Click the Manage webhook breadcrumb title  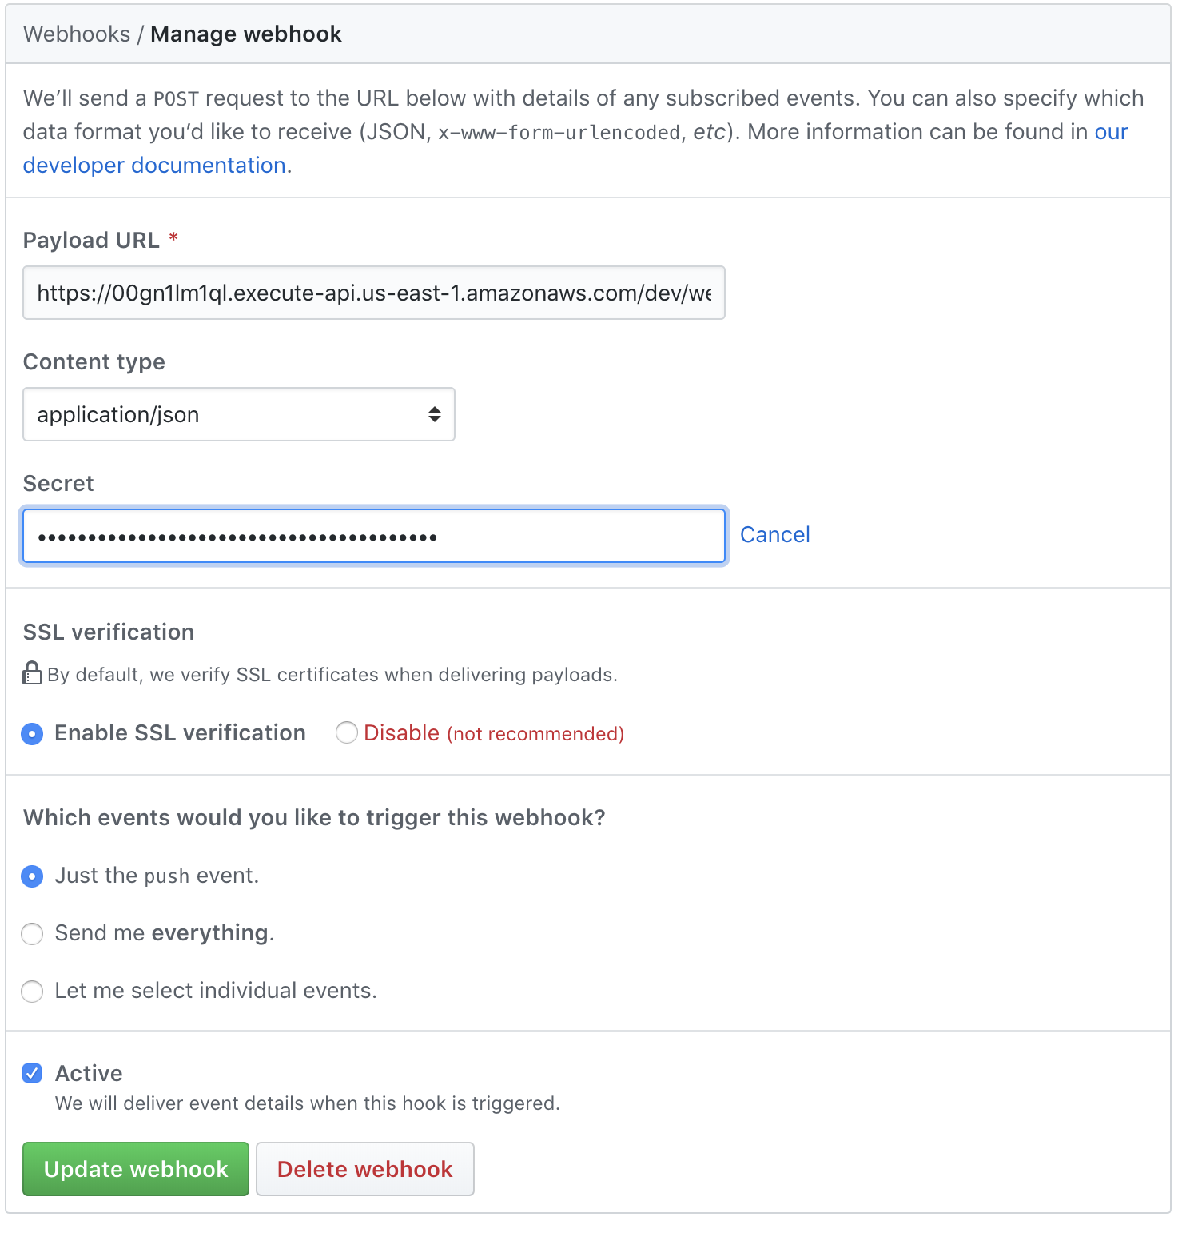pyautogui.click(x=246, y=34)
